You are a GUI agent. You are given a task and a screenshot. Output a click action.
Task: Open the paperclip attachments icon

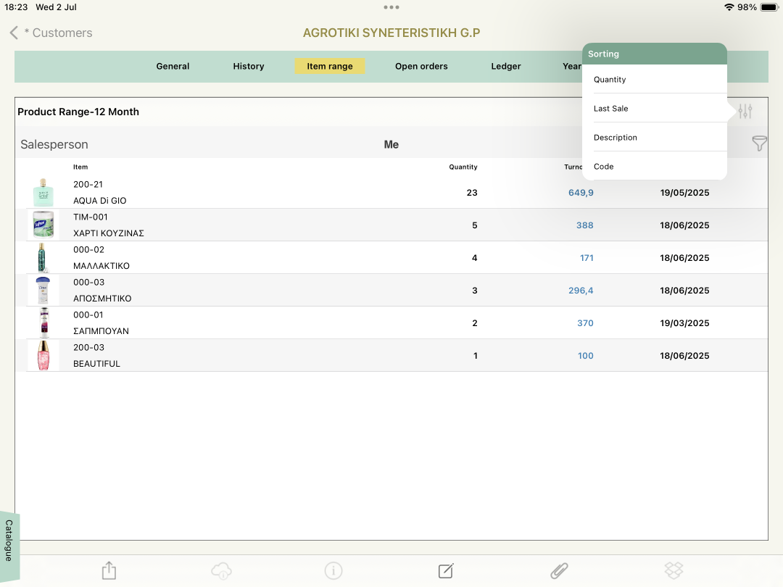[x=559, y=570]
